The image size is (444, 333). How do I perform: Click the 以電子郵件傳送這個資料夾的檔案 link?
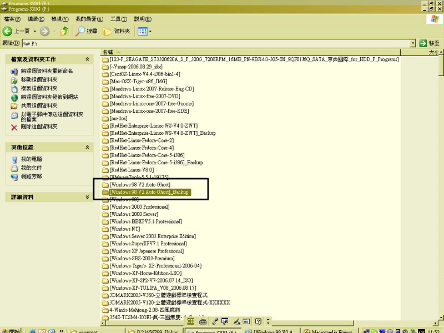[x=52, y=117]
